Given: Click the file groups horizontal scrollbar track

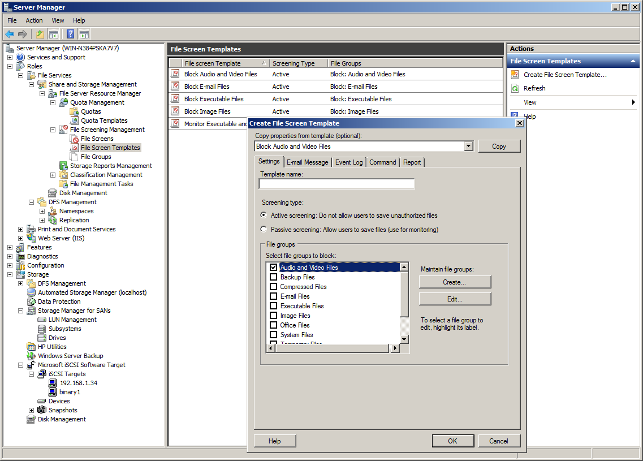Looking at the screenshot, I should (x=332, y=348).
